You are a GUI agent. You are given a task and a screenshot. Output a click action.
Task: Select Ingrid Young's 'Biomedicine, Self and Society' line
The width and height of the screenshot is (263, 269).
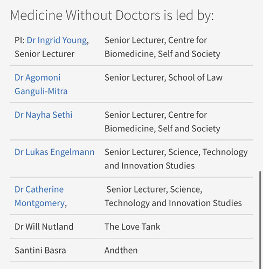[162, 54]
